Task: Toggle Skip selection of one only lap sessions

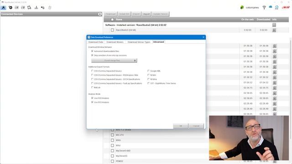Action: coord(92,56)
